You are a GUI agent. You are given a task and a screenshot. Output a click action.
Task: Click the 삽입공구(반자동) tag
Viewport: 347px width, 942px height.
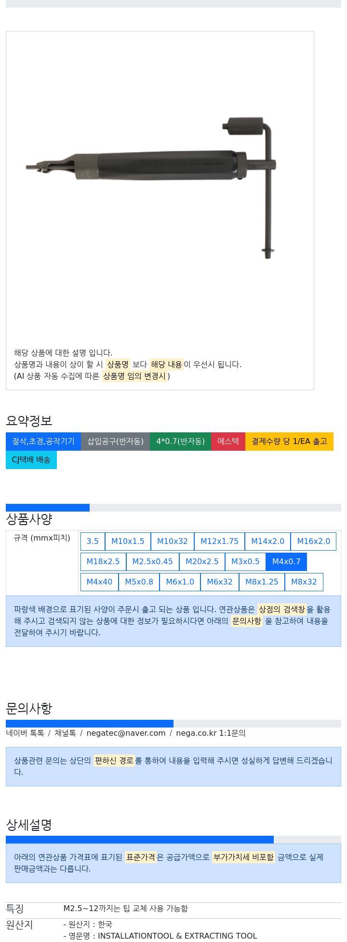(x=115, y=442)
